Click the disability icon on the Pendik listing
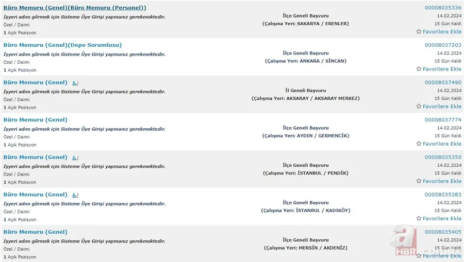Viewport: 464px width, 262px height. 75,158
